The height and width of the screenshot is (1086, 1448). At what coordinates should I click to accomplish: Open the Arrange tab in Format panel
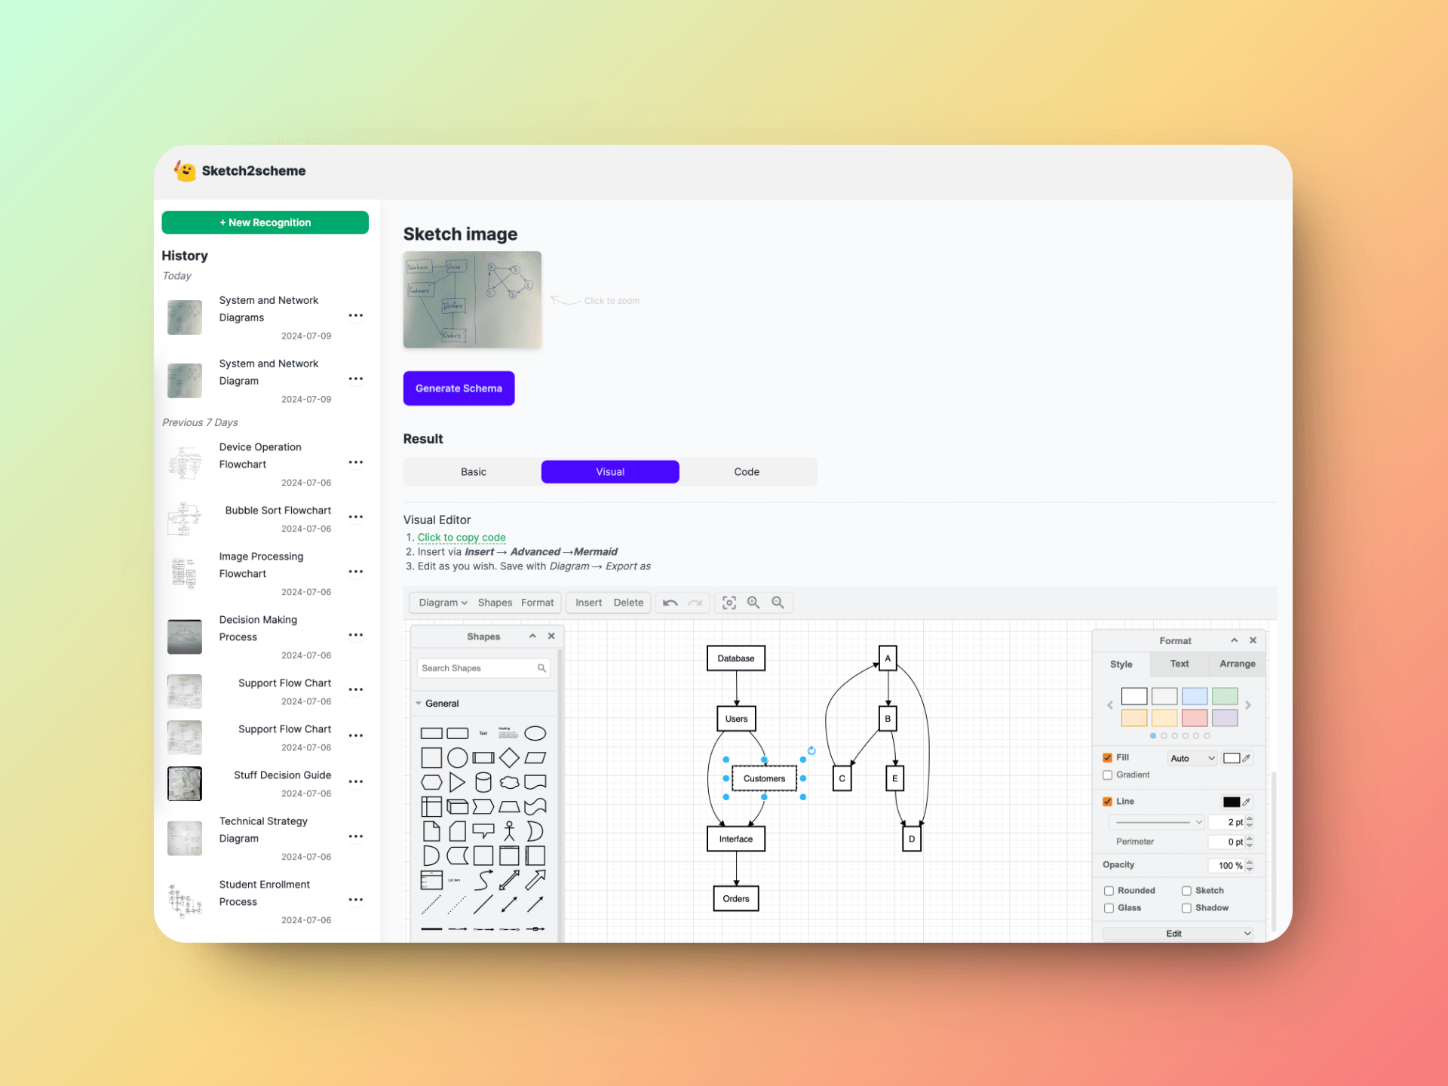click(x=1237, y=664)
